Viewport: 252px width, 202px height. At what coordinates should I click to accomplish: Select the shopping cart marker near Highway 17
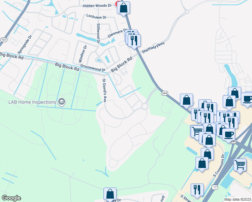click(x=240, y=165)
